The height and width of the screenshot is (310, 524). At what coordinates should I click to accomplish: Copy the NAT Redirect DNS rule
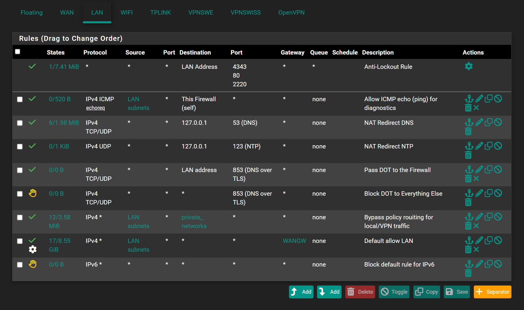tap(489, 122)
